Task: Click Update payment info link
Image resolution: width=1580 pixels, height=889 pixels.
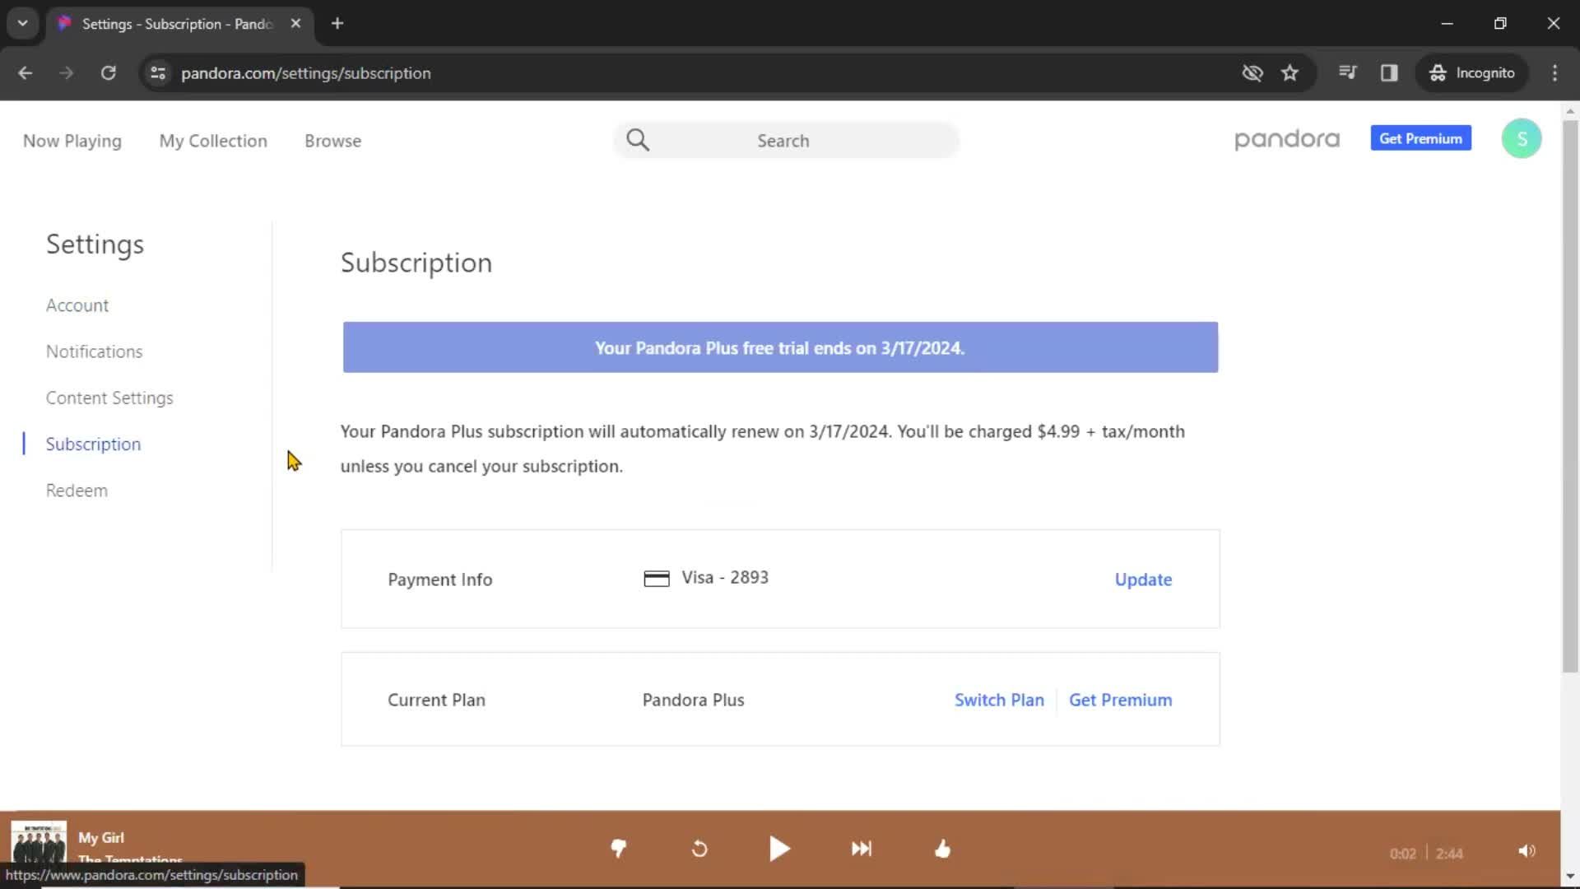Action: tap(1143, 579)
